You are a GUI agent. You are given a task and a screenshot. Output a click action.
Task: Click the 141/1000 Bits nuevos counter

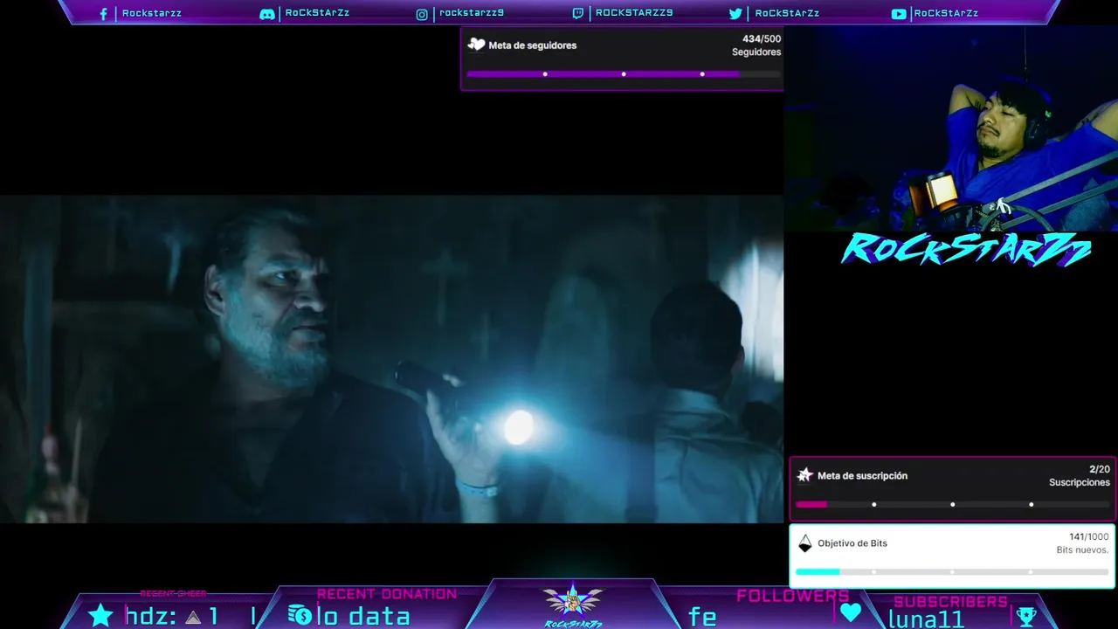[1083, 543]
